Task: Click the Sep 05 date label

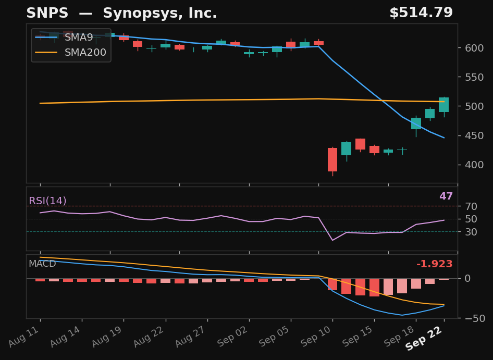Action: pos(275,337)
